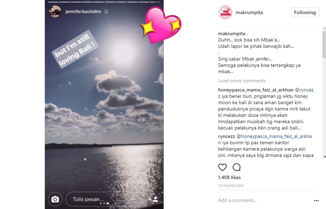Open the comment bubble icon
326x209 pixels.
click(237, 167)
